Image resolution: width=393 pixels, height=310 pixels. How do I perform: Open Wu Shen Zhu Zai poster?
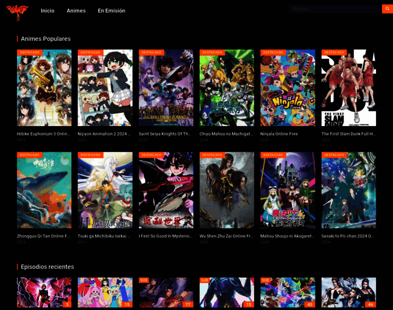tap(227, 190)
